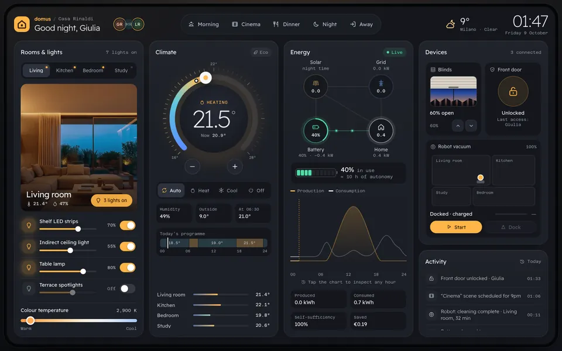Select the Living rooms tab

click(x=36, y=71)
